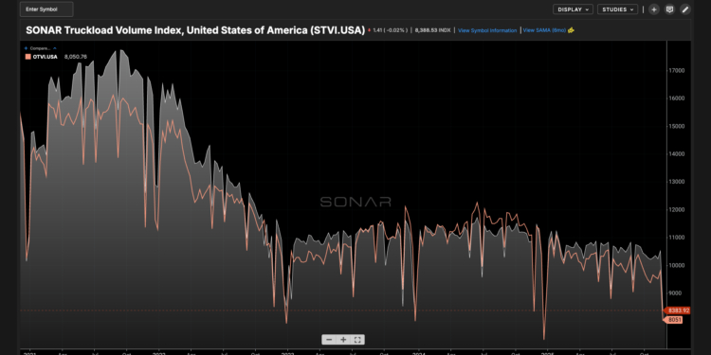Click the 8383.92 price label on axis

tap(678, 311)
